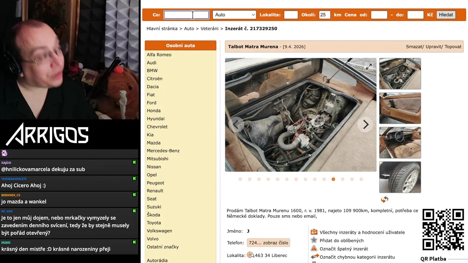The image size is (468, 263).
Task: Open the Toyota brand category
Action: click(154, 223)
